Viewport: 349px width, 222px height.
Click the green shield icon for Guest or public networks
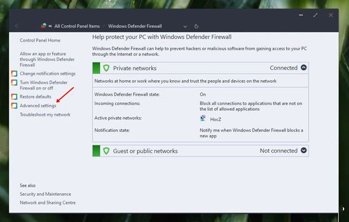pyautogui.click(x=106, y=151)
